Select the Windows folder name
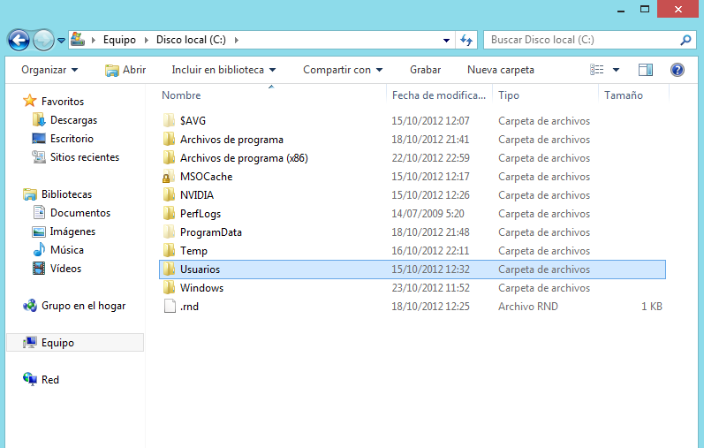The image size is (704, 448). click(x=201, y=288)
